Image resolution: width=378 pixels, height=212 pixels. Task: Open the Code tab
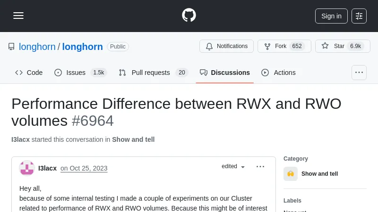coord(29,73)
